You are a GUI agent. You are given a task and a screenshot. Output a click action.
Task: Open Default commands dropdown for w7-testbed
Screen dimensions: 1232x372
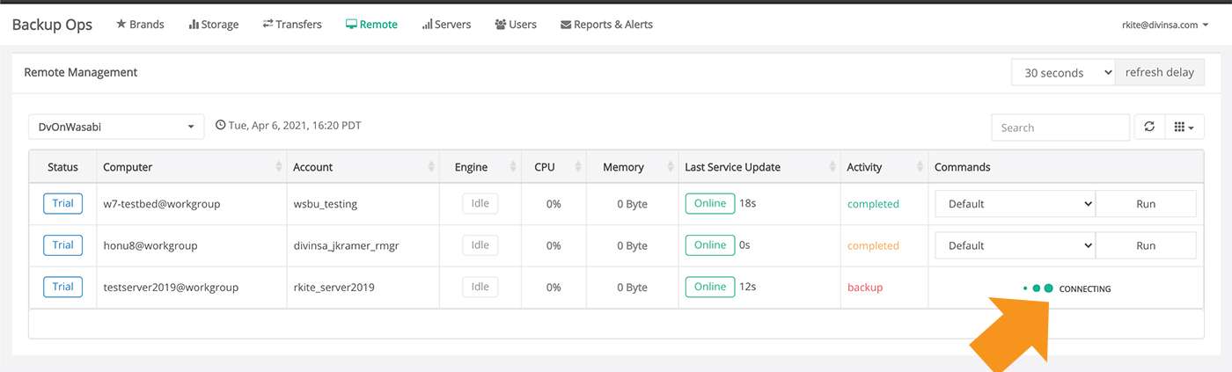1016,204
